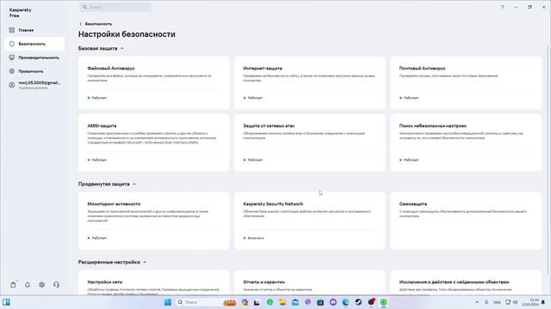Open Защита от сетевых атак card
The image size is (551, 309).
pos(310,142)
